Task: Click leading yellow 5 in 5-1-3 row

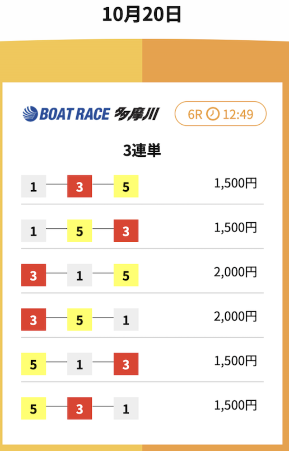Action: coord(33,364)
